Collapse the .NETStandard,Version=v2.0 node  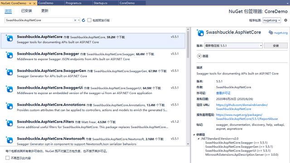click(198, 139)
